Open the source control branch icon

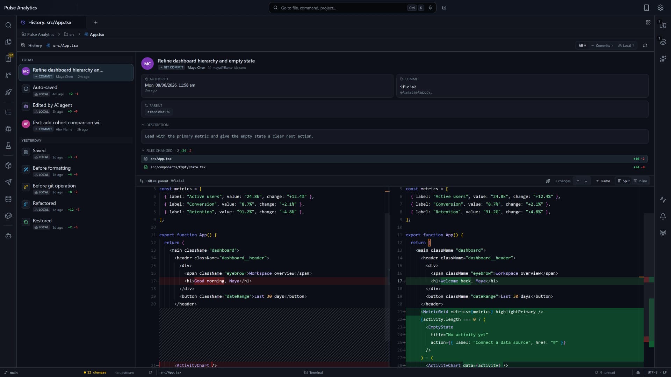[x=8, y=75]
